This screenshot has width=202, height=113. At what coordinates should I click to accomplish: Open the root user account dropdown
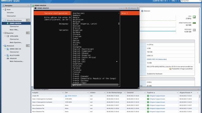pyautogui.click(x=160, y=1)
